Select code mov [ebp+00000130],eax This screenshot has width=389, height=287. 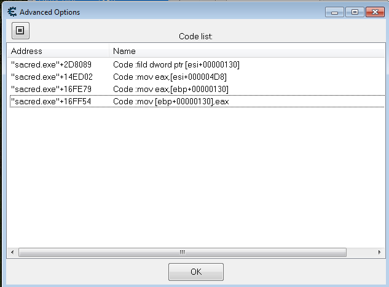point(171,101)
